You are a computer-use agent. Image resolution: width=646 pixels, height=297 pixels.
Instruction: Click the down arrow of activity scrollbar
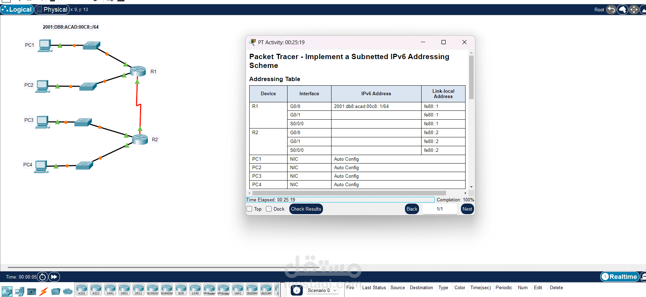[x=471, y=187]
